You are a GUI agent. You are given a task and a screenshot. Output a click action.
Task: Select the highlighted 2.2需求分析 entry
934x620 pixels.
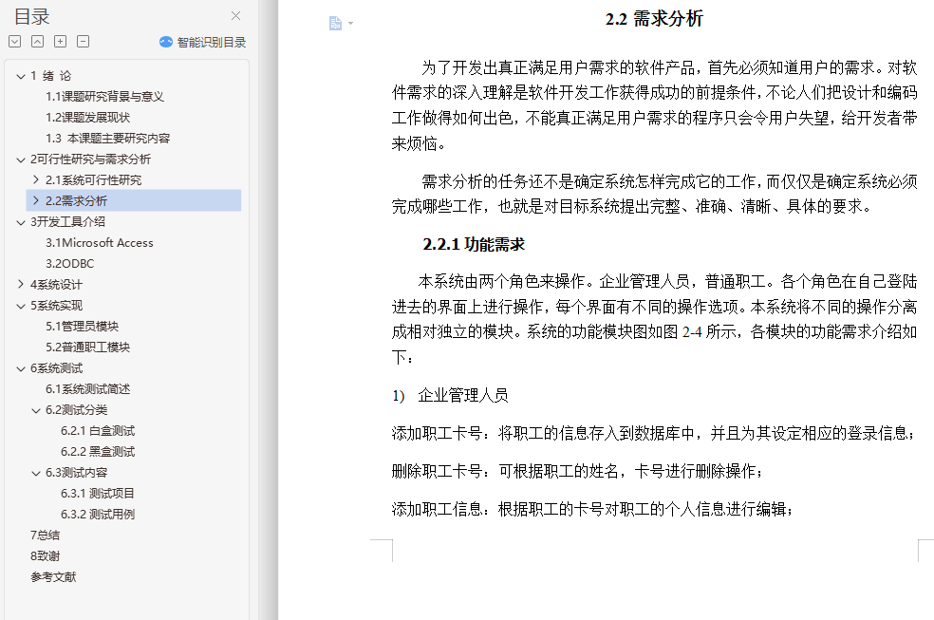pos(134,200)
